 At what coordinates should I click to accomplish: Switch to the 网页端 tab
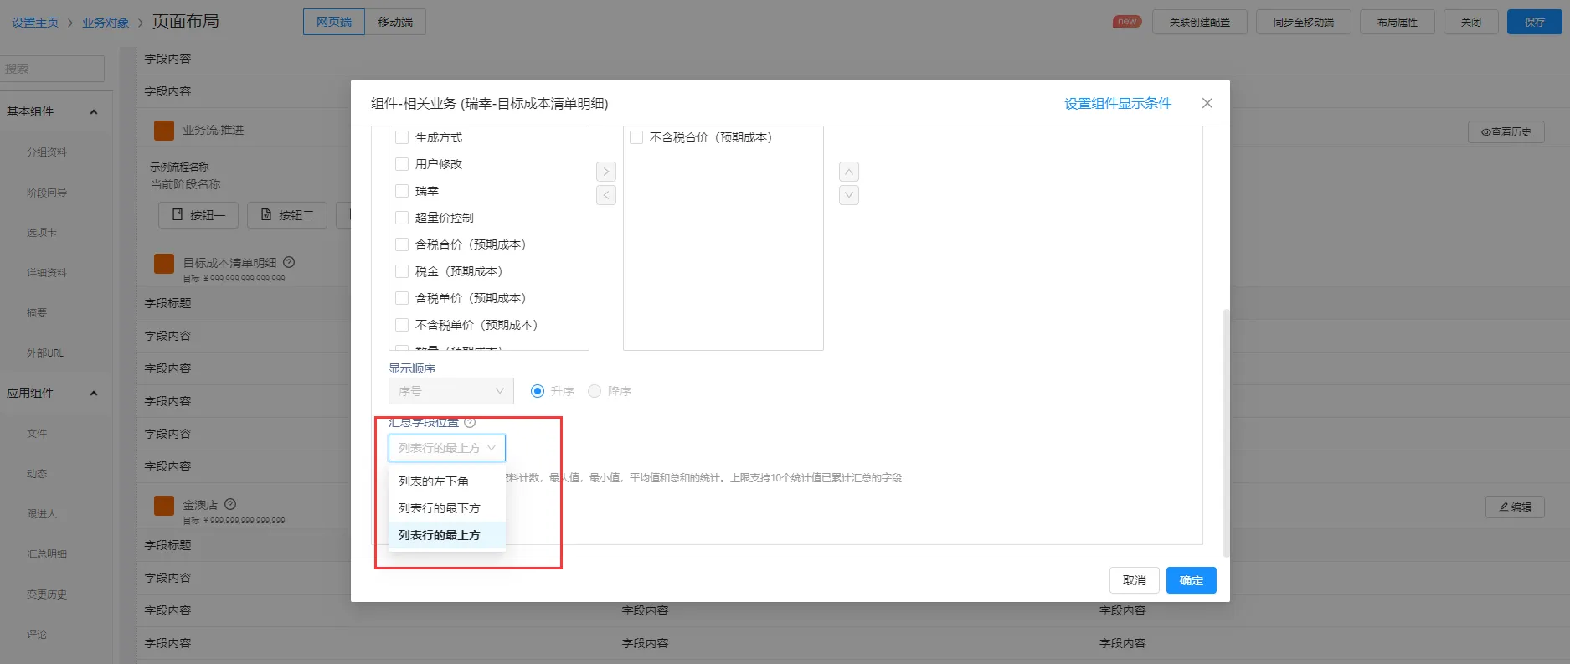[x=334, y=22]
